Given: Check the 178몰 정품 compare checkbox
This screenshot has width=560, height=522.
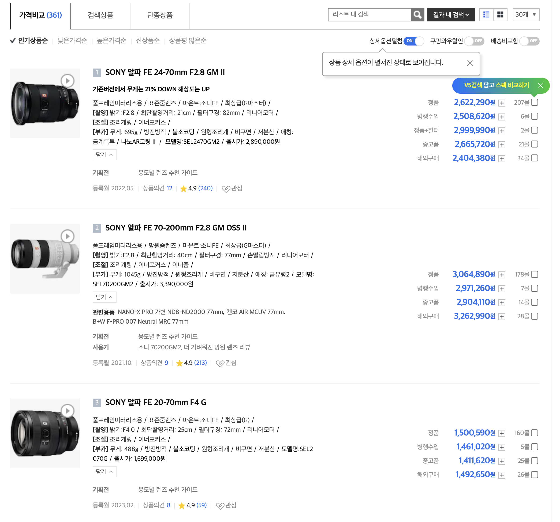Looking at the screenshot, I should point(534,274).
